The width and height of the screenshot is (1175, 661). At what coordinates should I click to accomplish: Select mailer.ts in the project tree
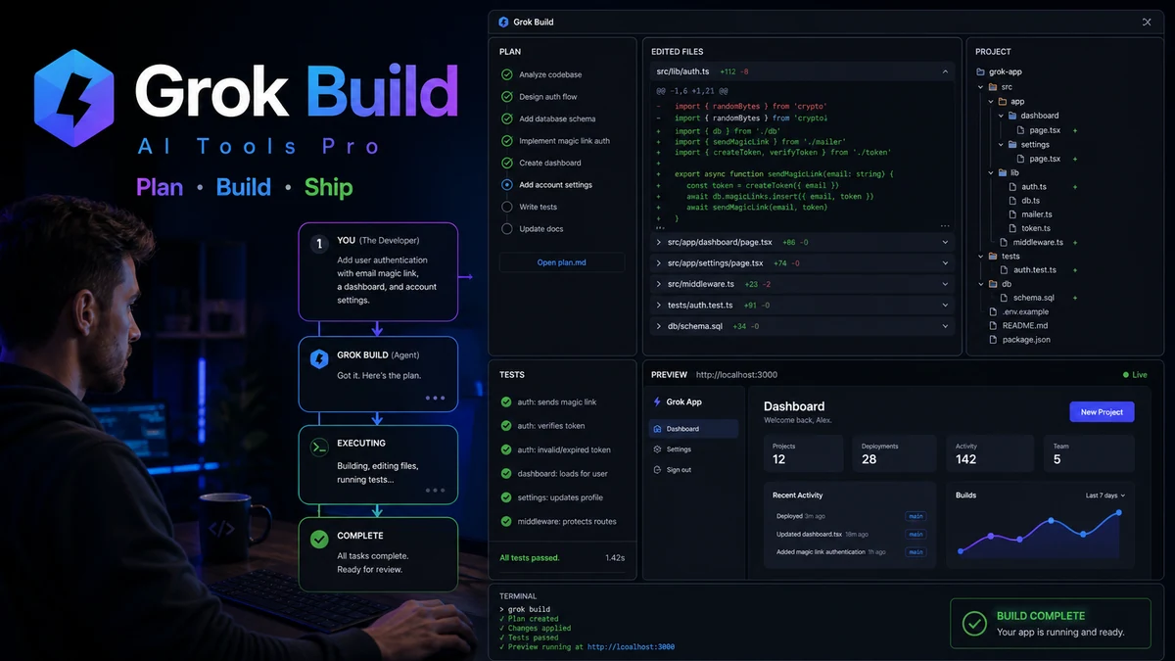point(1037,214)
